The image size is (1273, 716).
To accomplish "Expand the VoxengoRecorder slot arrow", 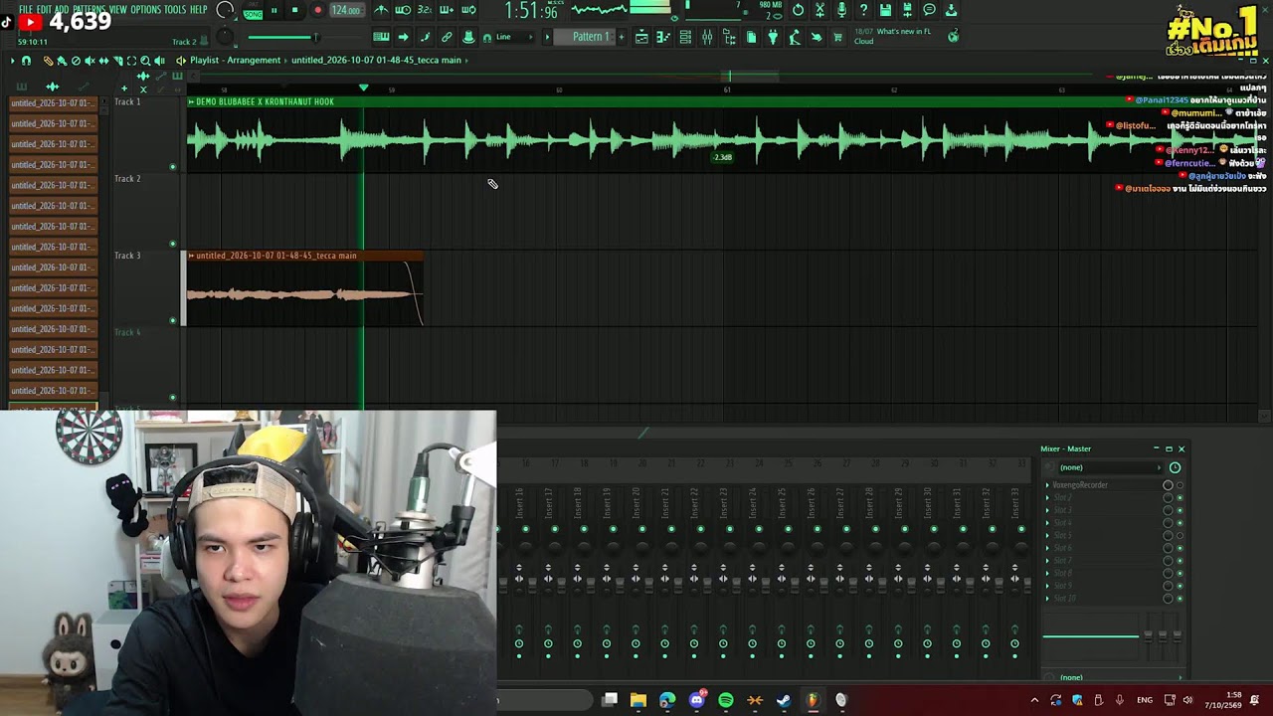I will click(1047, 485).
